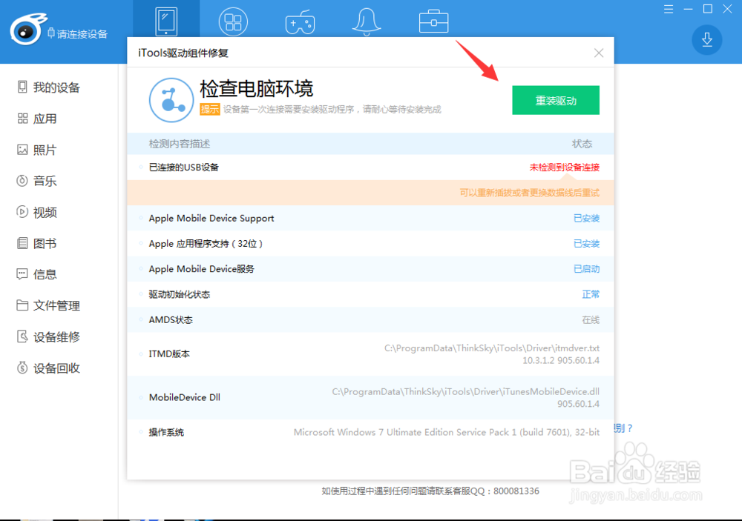Select 文件管理 in sidebar
The width and height of the screenshot is (742, 521).
point(48,306)
